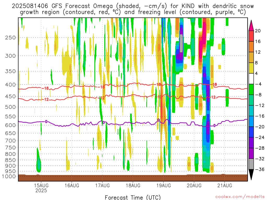The image size is (267, 200).
Task: Click the 16AUG date label
Action: click(72, 185)
